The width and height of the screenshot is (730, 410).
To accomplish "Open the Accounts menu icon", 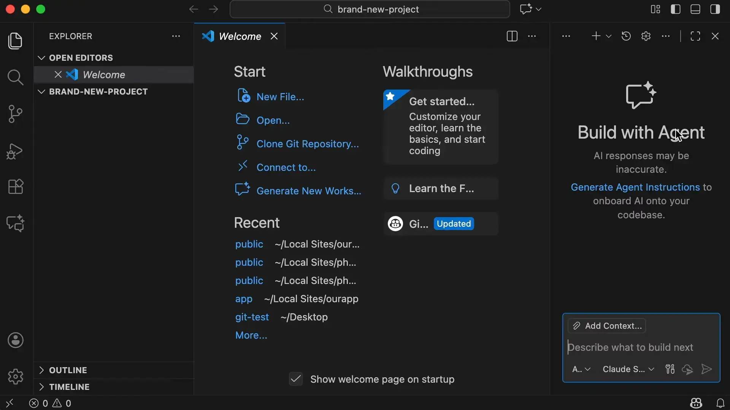I will click(15, 341).
